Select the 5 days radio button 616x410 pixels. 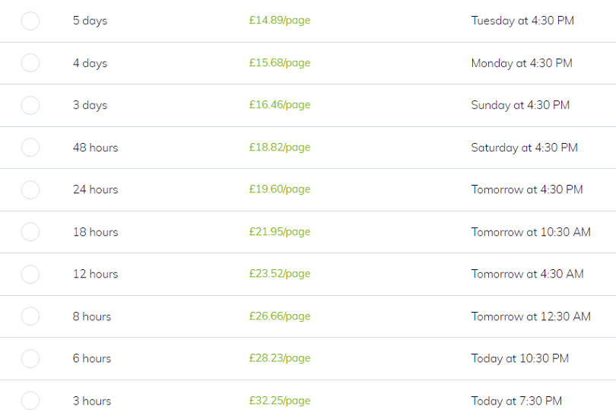click(30, 21)
